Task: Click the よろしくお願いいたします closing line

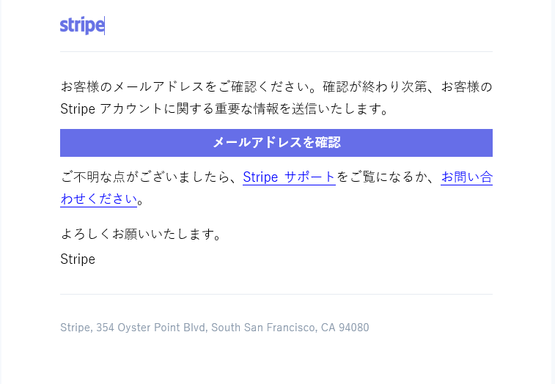Action: click(x=141, y=235)
